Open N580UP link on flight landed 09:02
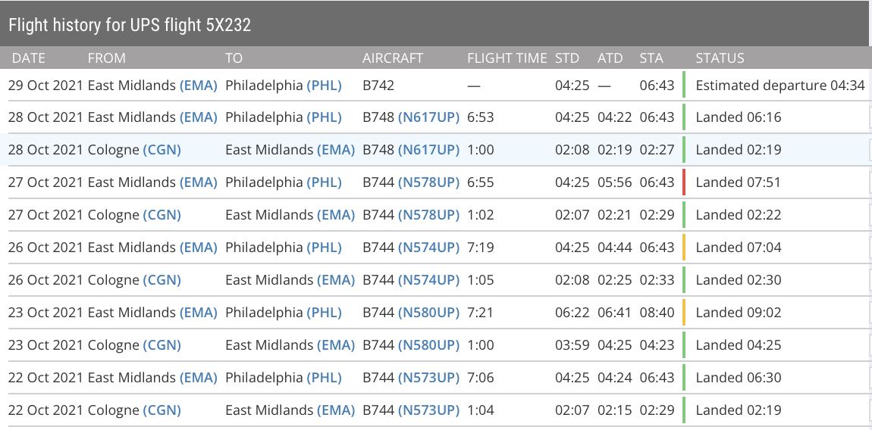This screenshot has height=430, width=872. [428, 313]
